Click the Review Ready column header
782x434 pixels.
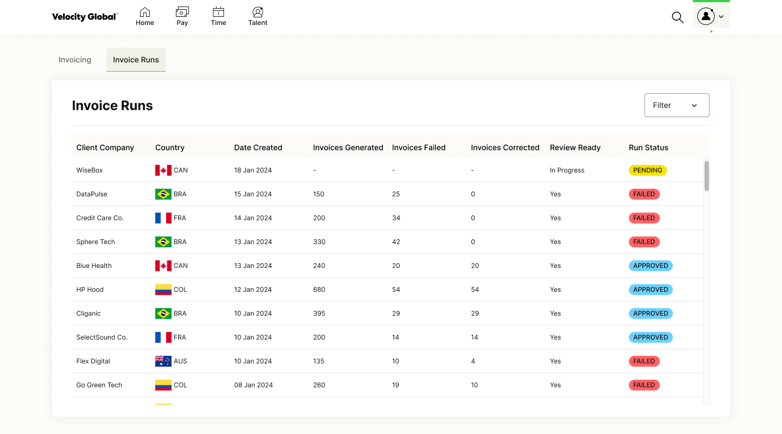point(575,148)
